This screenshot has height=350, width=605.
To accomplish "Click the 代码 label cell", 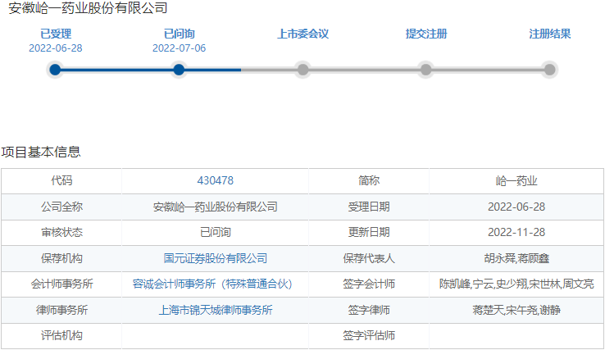I will (61, 180).
